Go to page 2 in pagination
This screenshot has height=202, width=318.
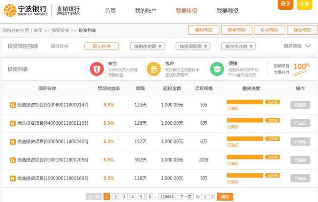tap(115, 197)
